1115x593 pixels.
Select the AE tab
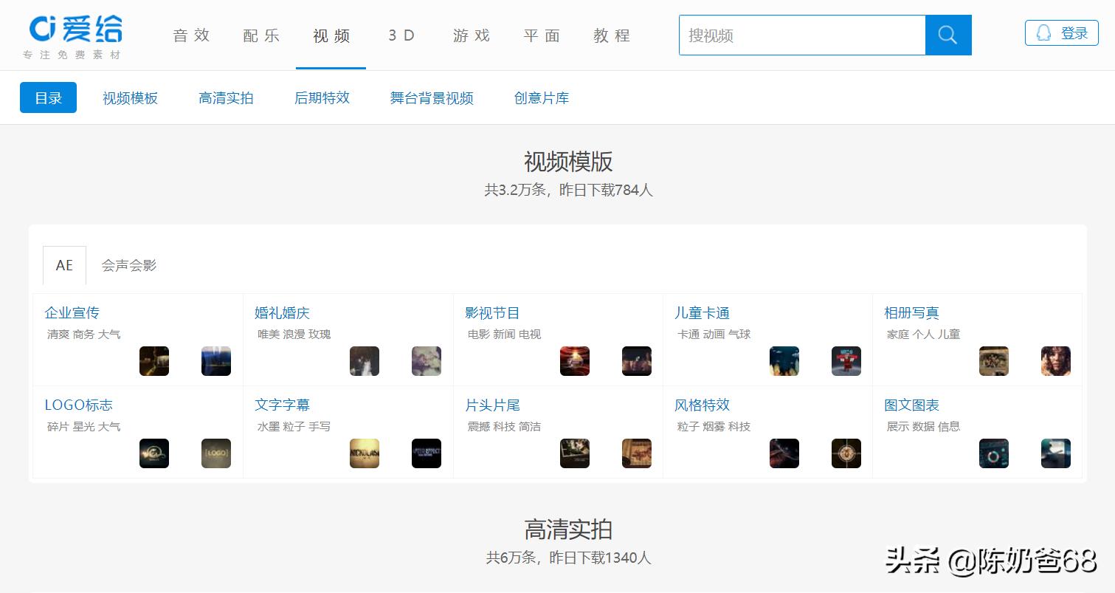(x=64, y=265)
